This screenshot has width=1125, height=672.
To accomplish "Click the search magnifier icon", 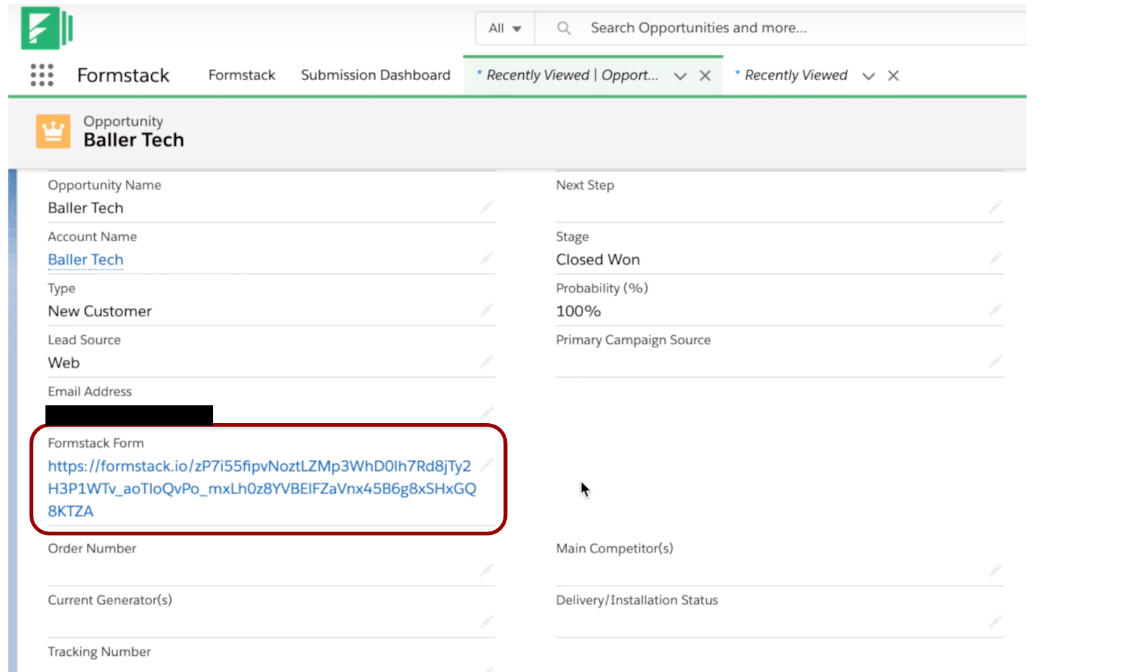I will click(x=564, y=28).
